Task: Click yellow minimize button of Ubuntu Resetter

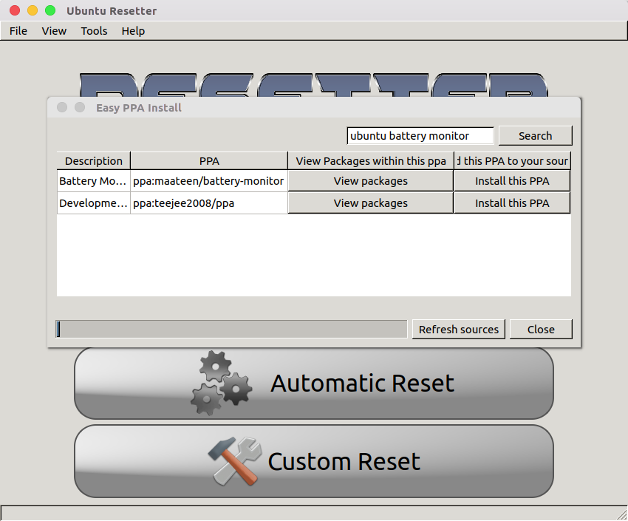Action: tap(33, 10)
